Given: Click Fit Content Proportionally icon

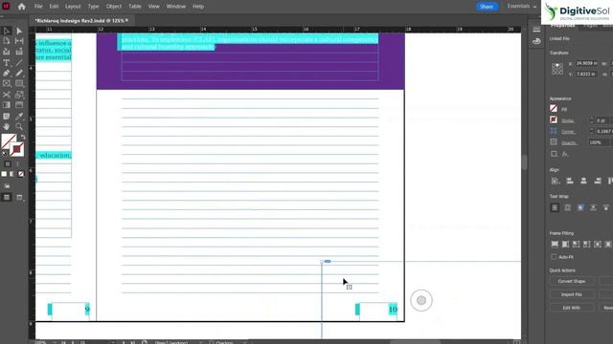Looking at the screenshot, I should 565,245.
